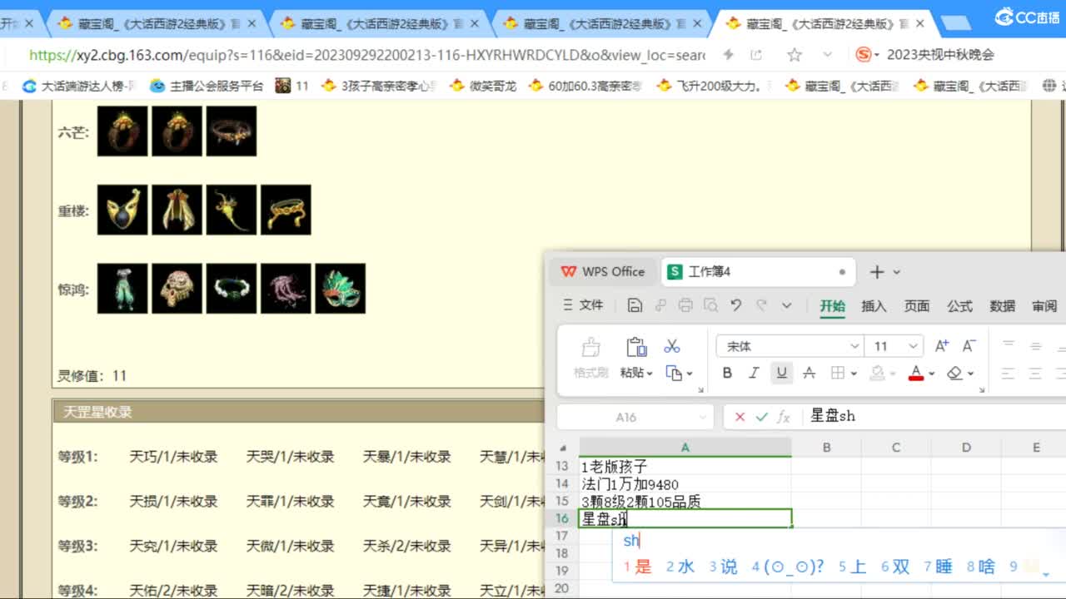Toggle Italic formatting

click(x=755, y=373)
